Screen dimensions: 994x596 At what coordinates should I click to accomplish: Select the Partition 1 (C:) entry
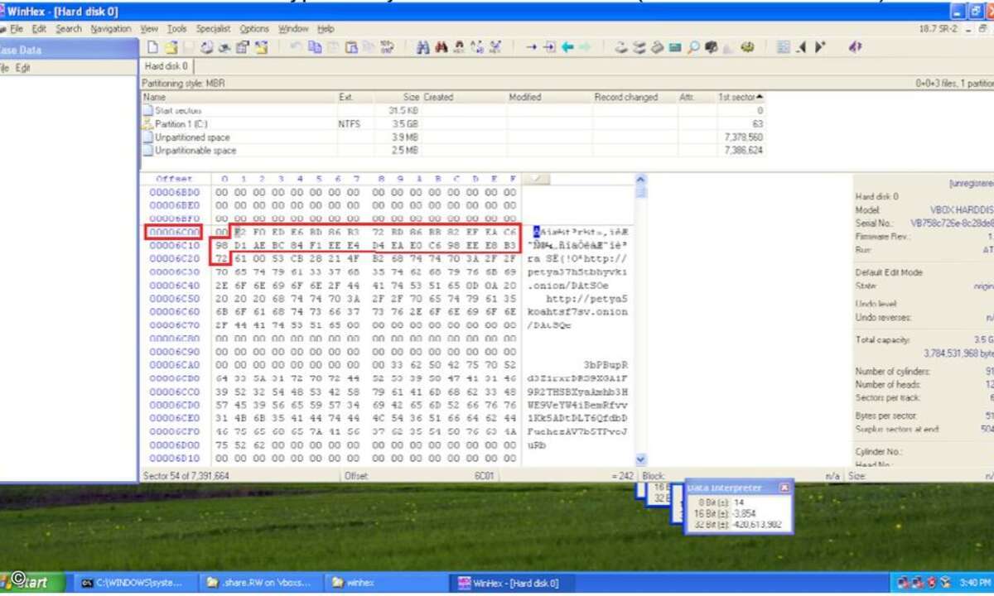pos(453,123)
